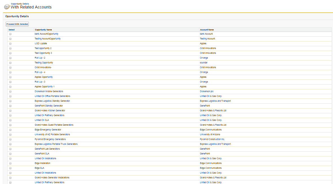Image resolution: width=333 pixels, height=184 pixels.
Task: Click the Orrange account in Roll Up - 4 row
Action: pyautogui.click(x=204, y=72)
